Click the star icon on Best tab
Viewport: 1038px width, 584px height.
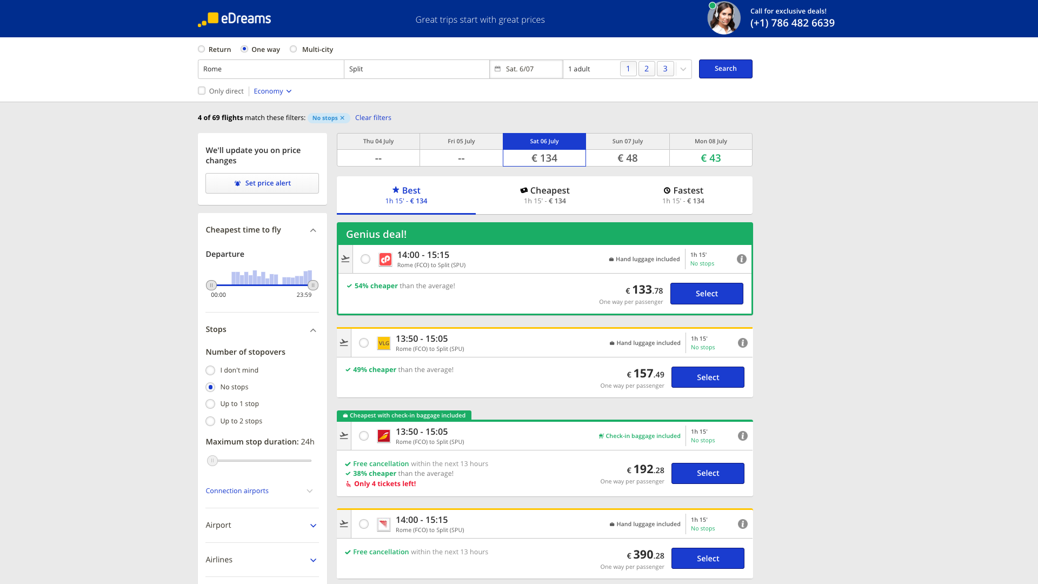coord(396,190)
